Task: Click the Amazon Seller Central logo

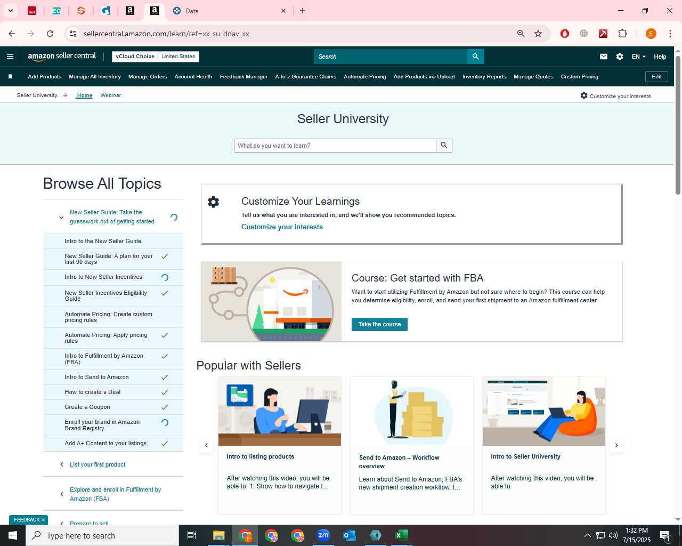Action: (62, 57)
